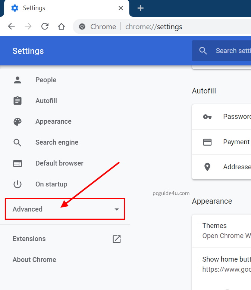
Task: Click the People person icon in sidebar
Action: [18, 80]
